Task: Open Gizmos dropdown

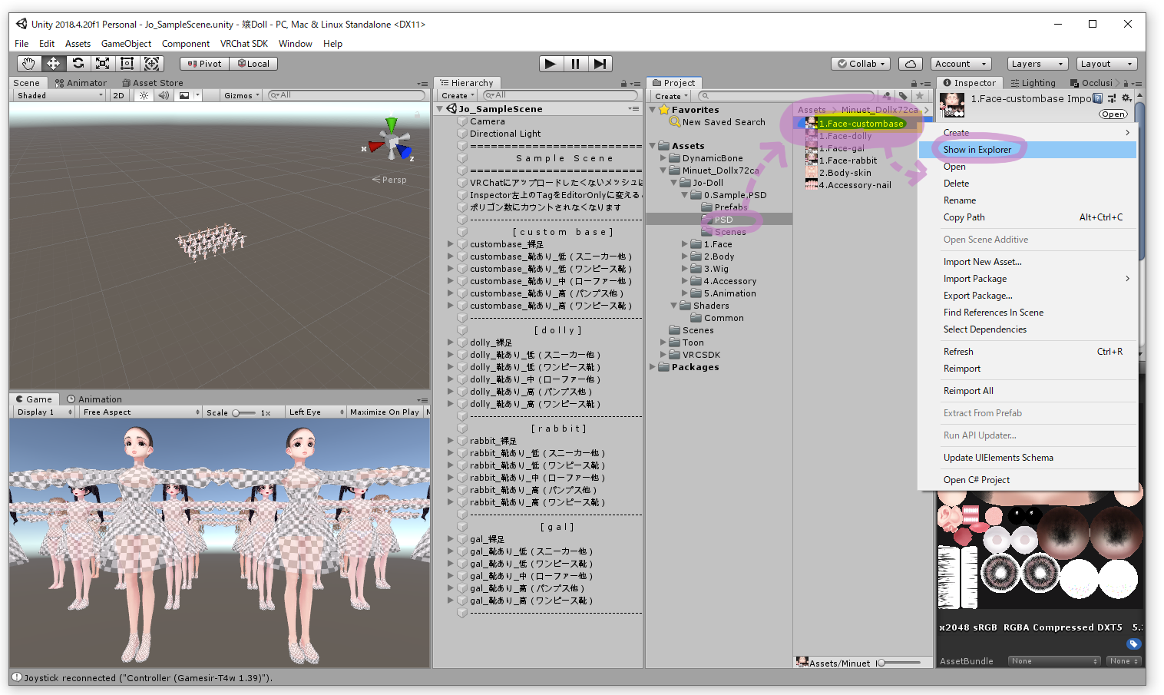Action: [x=242, y=95]
